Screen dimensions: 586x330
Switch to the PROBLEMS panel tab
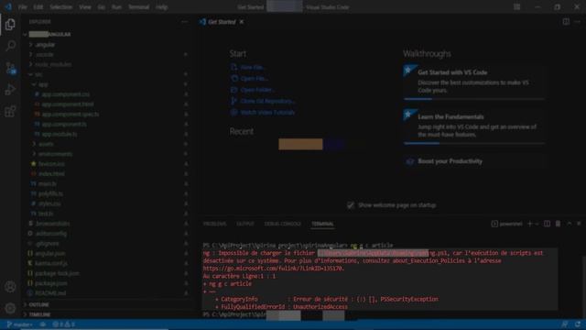214,224
